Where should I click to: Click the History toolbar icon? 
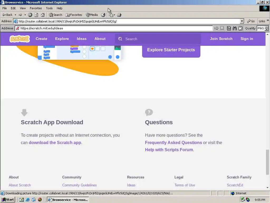pos(103,15)
